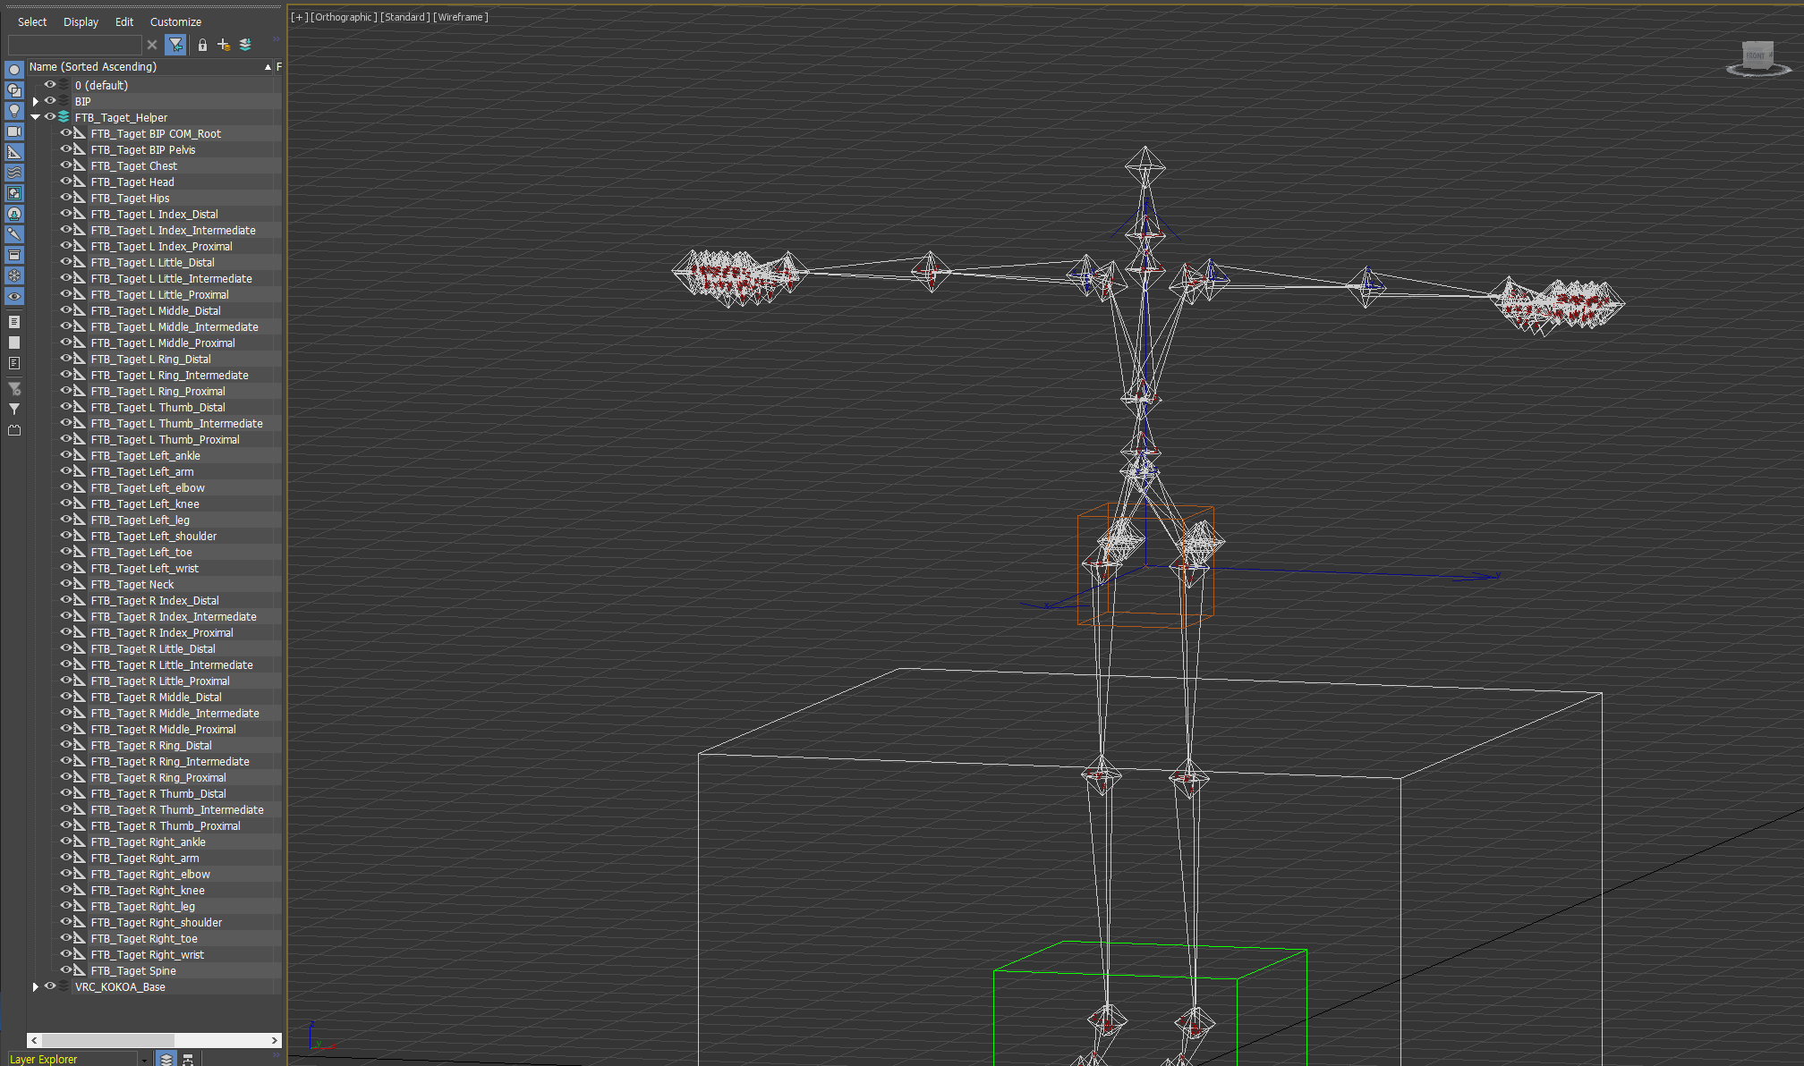This screenshot has height=1066, width=1804.
Task: Toggle Display Lights lightbulb filter
Action: click(14, 111)
